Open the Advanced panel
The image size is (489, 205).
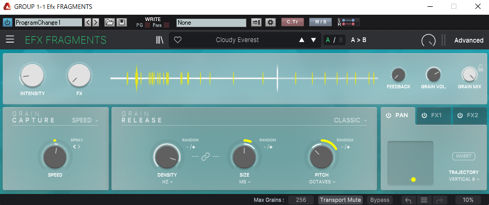pyautogui.click(x=468, y=40)
